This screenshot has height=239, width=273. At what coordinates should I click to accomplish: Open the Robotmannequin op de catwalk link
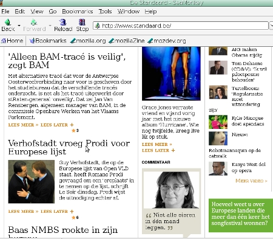pos(235,153)
